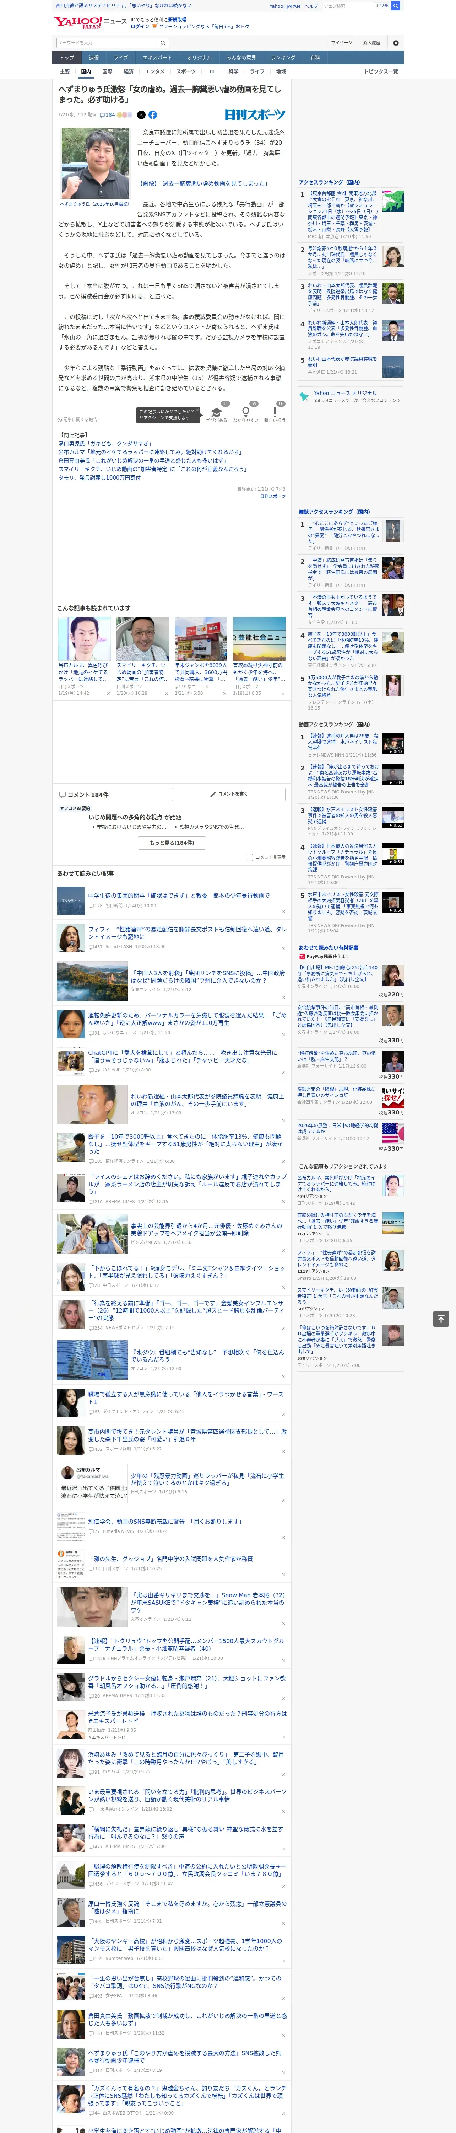Click the scroll-to-top arrow button
The height and width of the screenshot is (2133, 456).
(441, 1318)
